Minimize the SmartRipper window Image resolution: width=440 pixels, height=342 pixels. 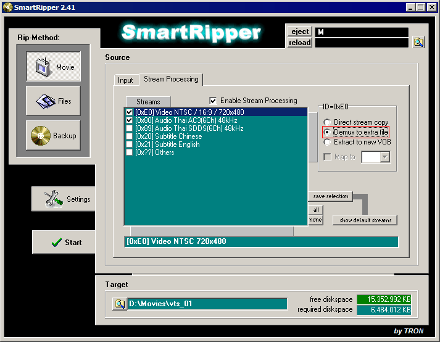click(410, 7)
